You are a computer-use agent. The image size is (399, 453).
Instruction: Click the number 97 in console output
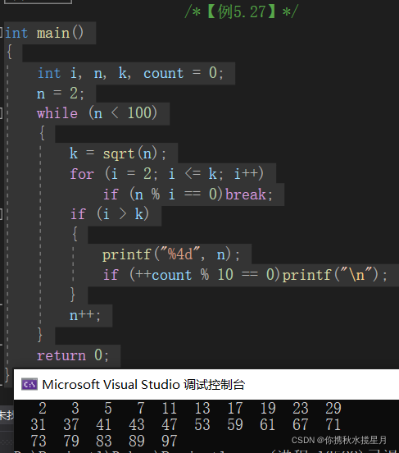[169, 442]
